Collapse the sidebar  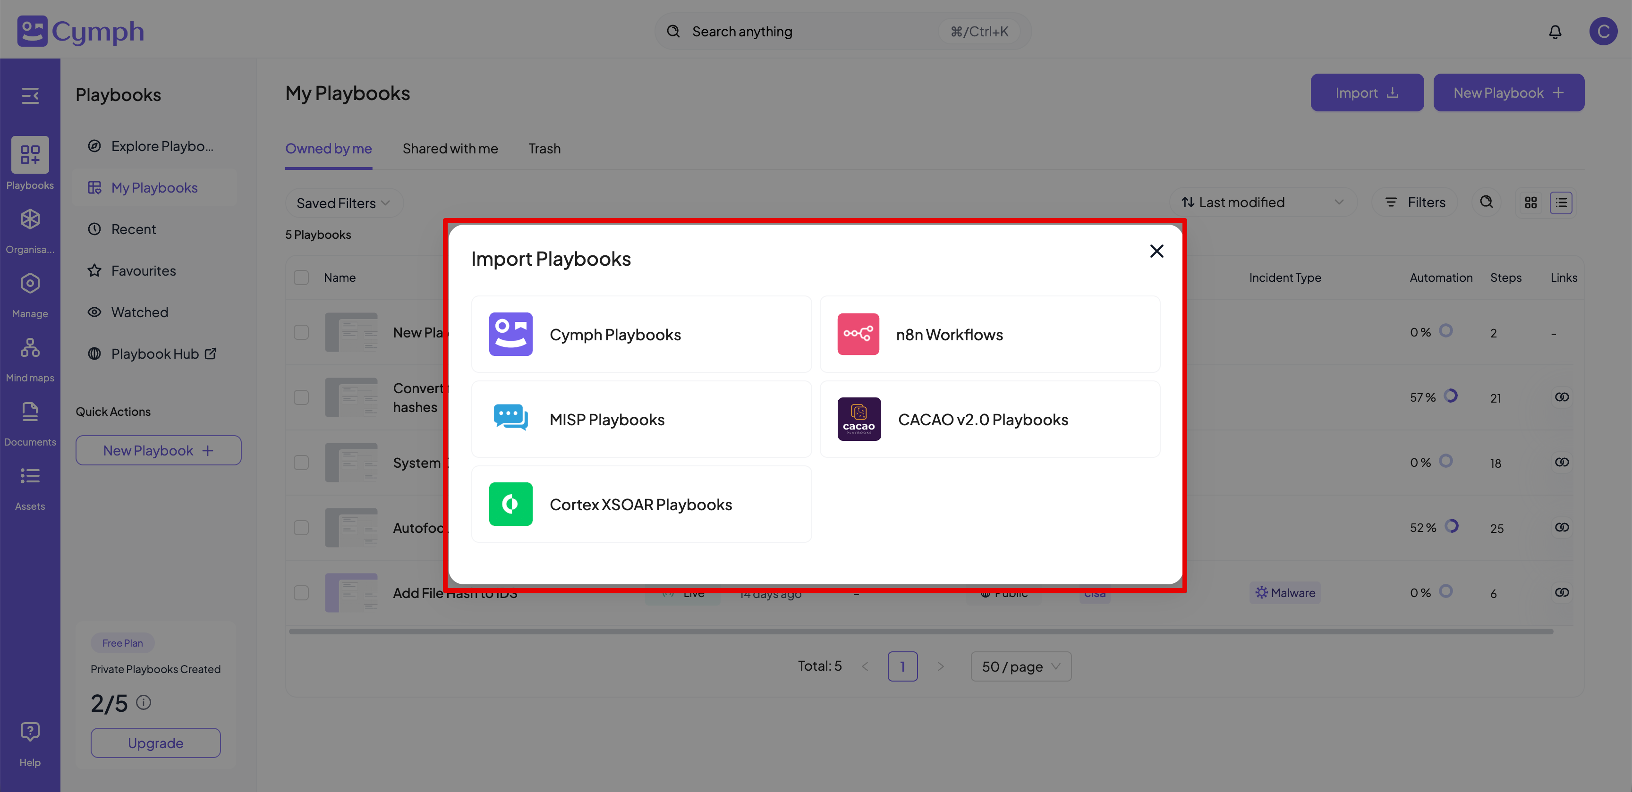coord(30,96)
